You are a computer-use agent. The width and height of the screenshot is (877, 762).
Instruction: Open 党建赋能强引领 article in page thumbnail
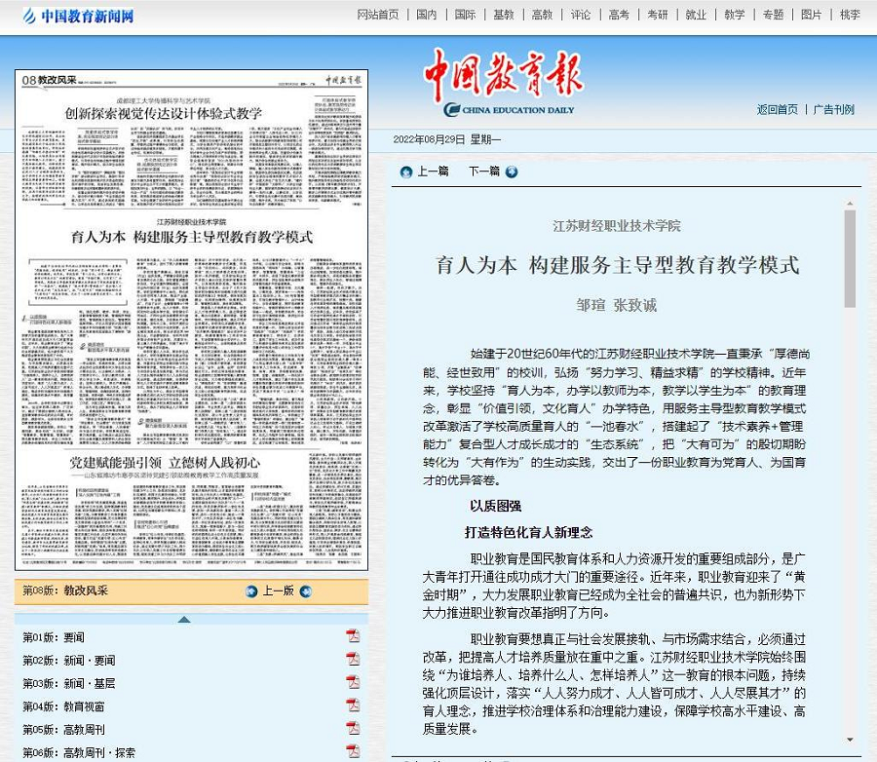pos(165,463)
